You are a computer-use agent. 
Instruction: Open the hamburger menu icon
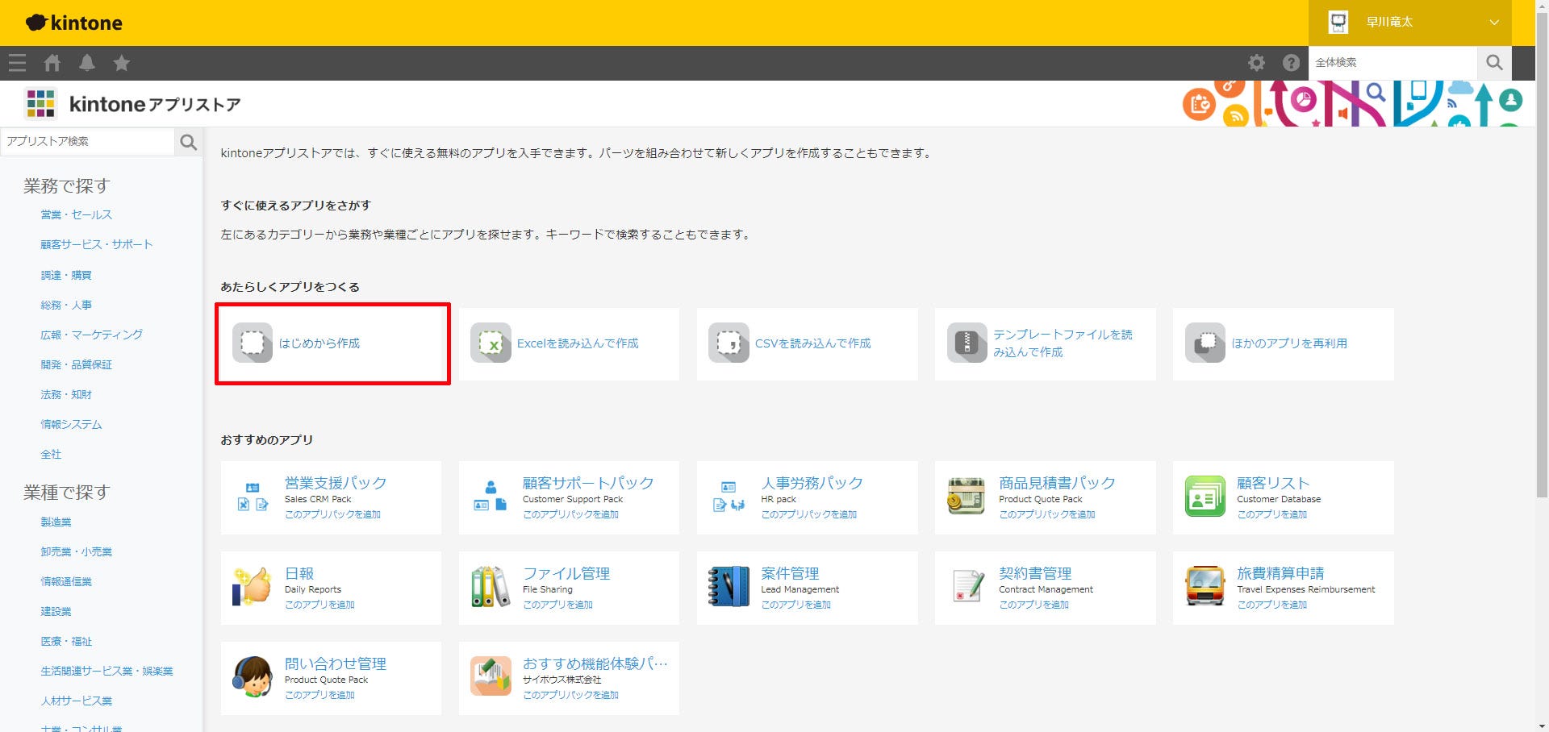pos(17,63)
